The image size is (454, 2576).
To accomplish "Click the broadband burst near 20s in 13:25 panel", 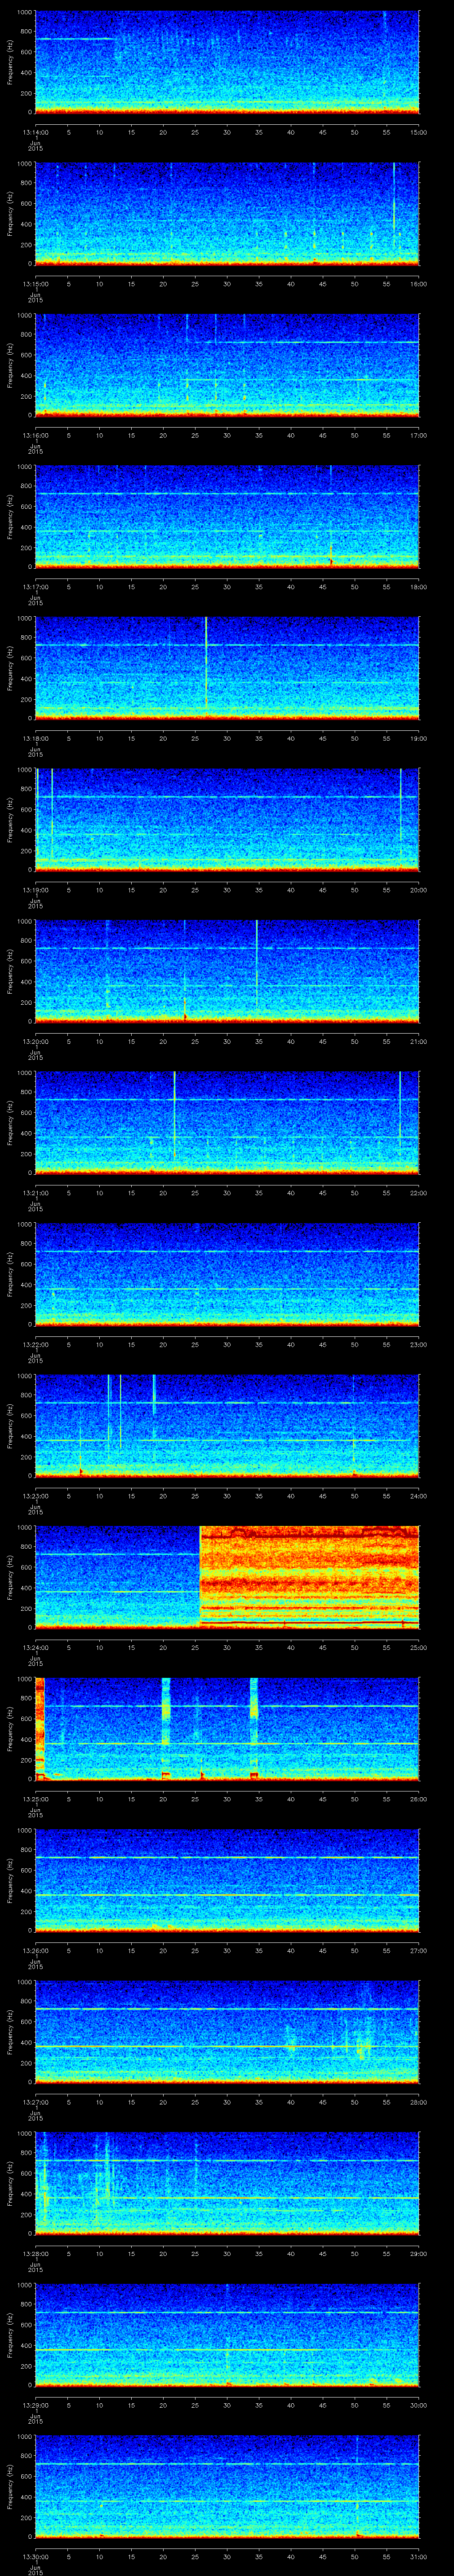I will [x=166, y=1728].
